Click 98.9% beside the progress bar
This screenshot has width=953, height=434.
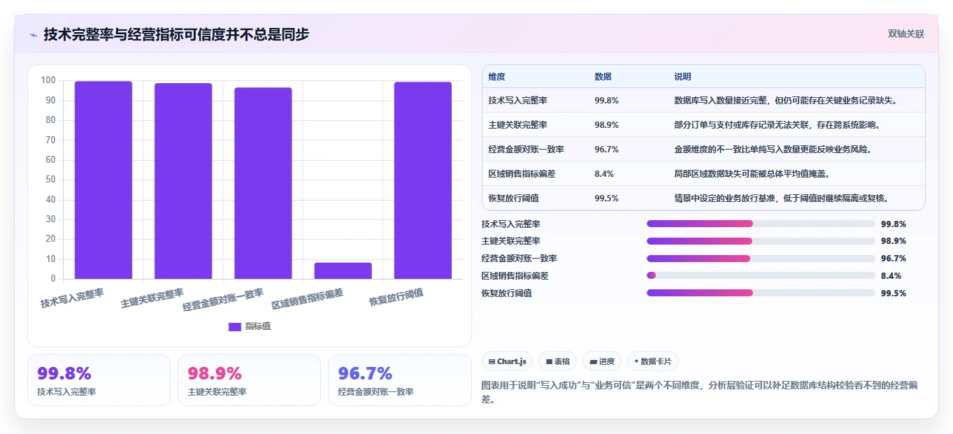pyautogui.click(x=894, y=241)
